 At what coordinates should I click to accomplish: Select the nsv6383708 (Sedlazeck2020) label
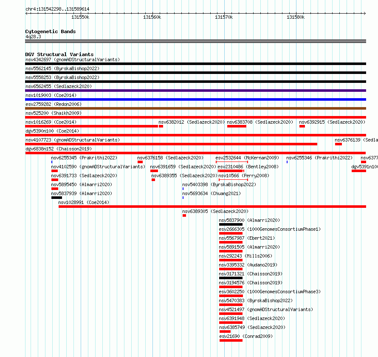point(260,122)
